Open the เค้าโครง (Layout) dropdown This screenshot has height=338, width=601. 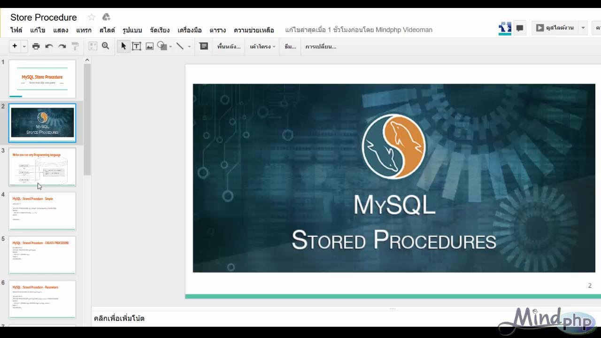pos(262,46)
